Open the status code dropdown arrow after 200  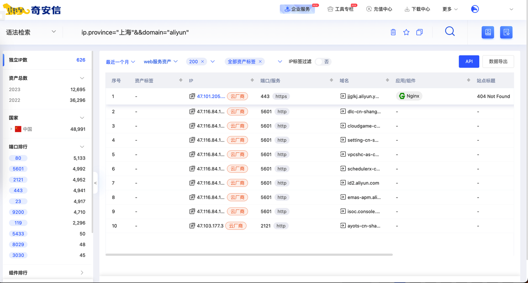212,61
